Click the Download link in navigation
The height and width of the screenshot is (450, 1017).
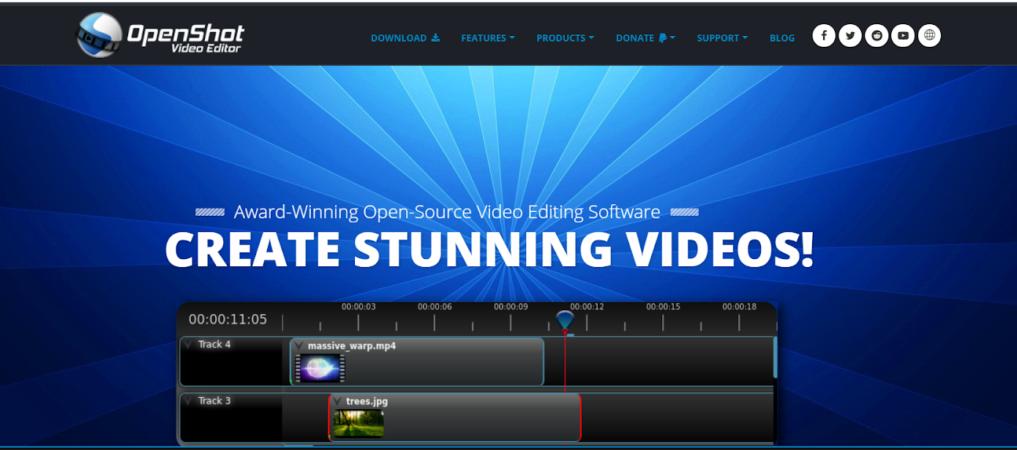(405, 38)
